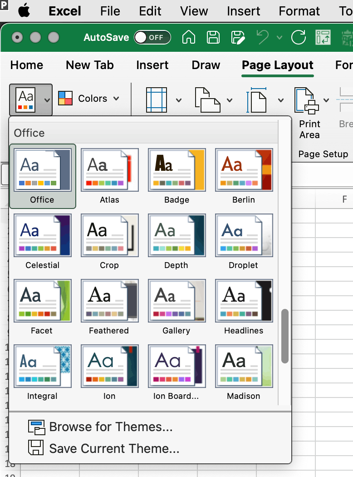
Task: Click the page Orientation icon
Action: coord(207,100)
